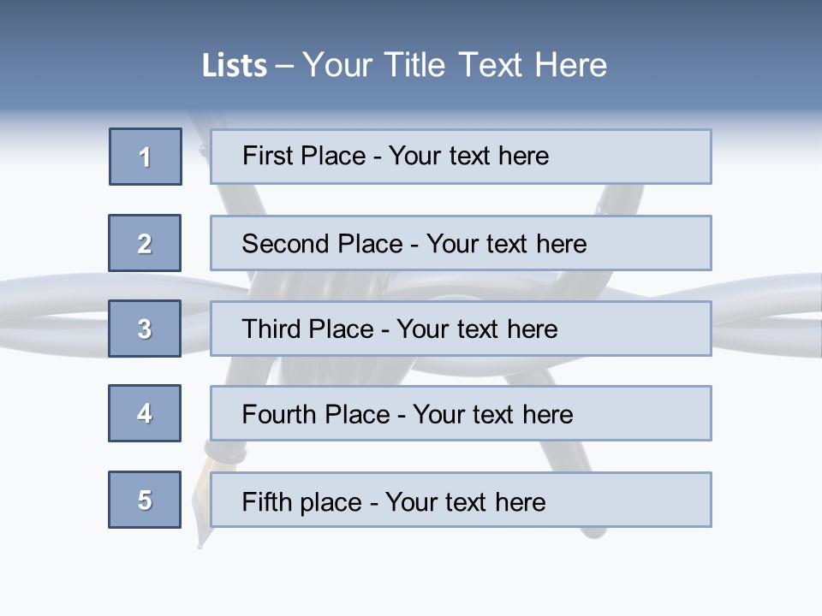Select the Third Place text box

461,329
